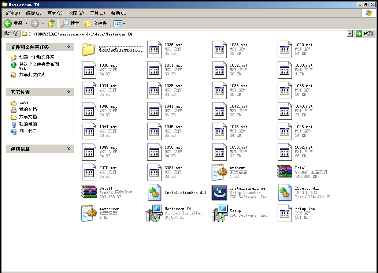Click the 1038.mst file name
The image size is (378, 273).
coord(304,86)
